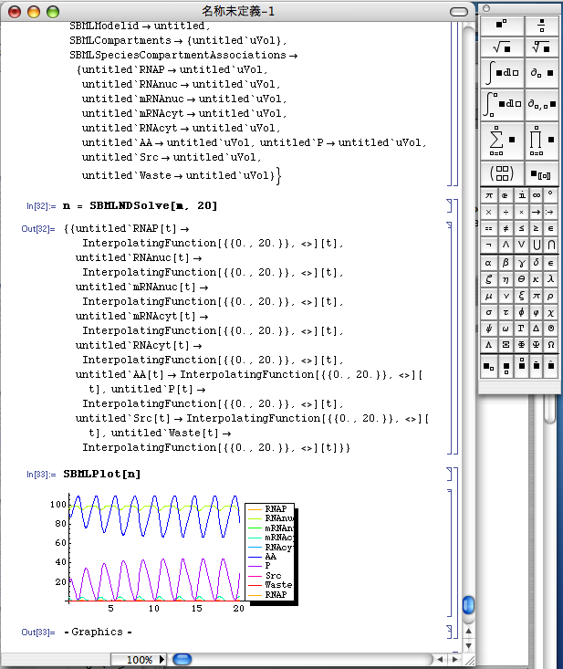This screenshot has height=669, width=563.
Task: Select the SBMLPlot graphics cell bracket
Action: tap(450, 553)
